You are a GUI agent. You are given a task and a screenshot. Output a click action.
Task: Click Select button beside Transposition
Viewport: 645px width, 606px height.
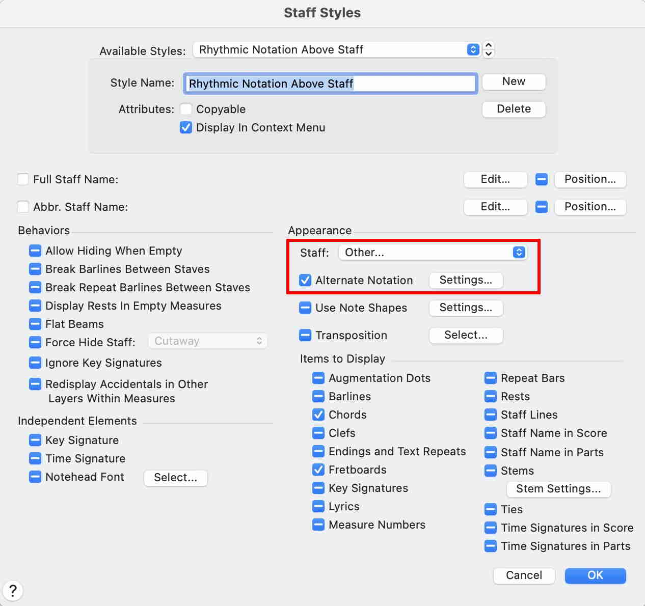(466, 335)
